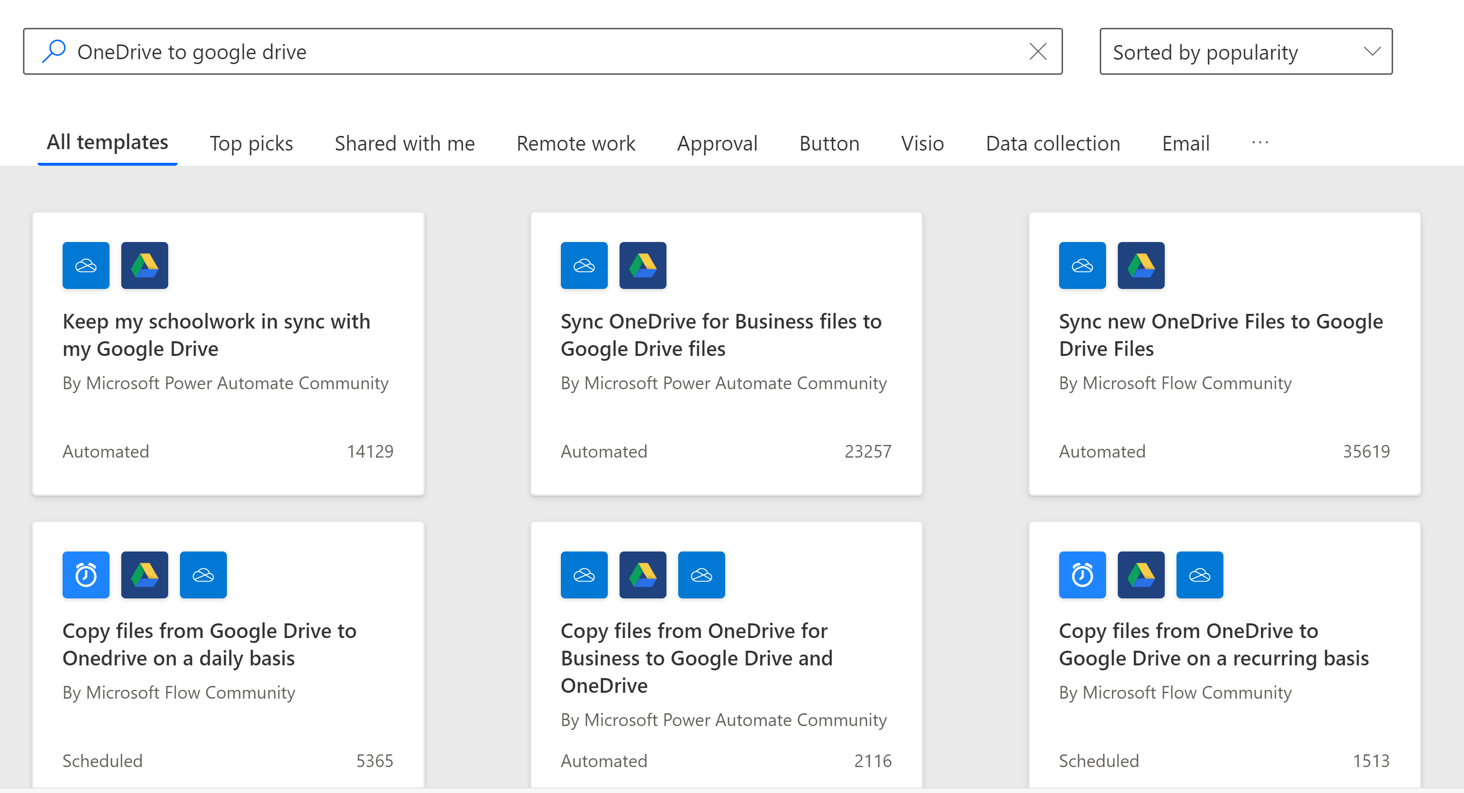Click the Google Drive icon on the OneDrive for Business copy card
The height and width of the screenshot is (793, 1464).
tap(642, 575)
